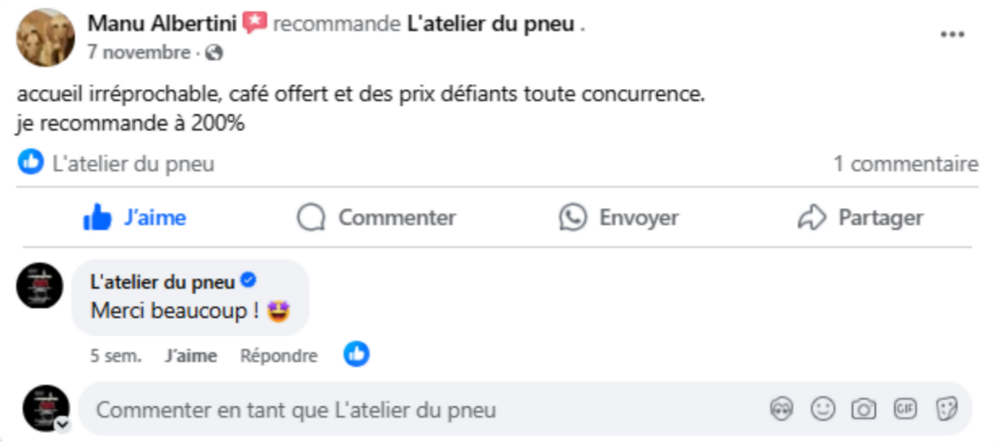
Task: Click Manu Albertini's profile picture
Action: 46,38
